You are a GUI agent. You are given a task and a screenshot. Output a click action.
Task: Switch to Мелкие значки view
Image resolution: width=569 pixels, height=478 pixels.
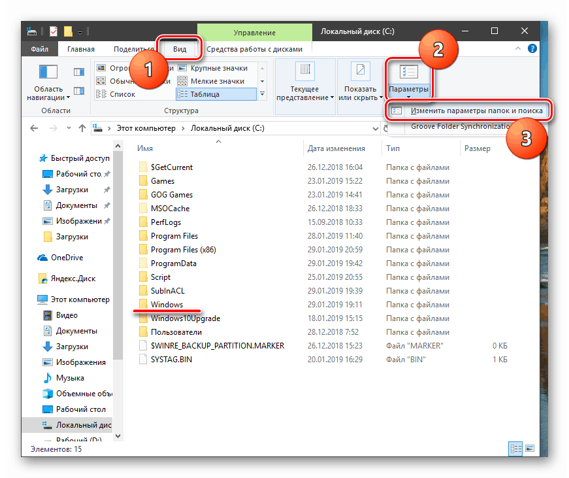[x=216, y=80]
